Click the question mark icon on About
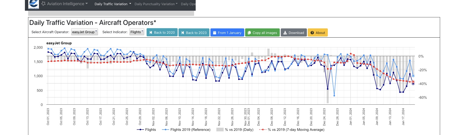 [x=312, y=33]
